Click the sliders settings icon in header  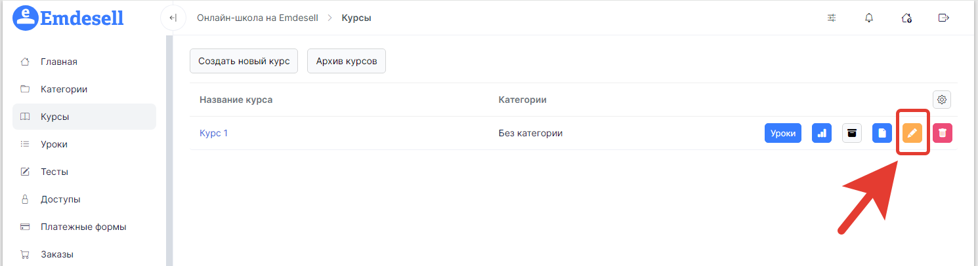[x=832, y=18]
